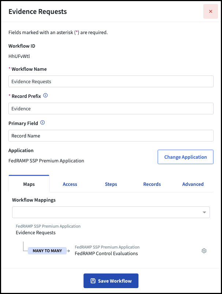Focus the Workflow Name input field
The height and width of the screenshot is (294, 222).
click(111, 81)
